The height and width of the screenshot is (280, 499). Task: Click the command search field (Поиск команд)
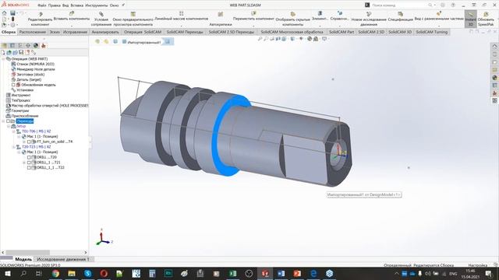400,5
